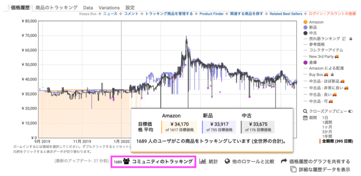Hide the Amazon price series in legend

point(316,22)
